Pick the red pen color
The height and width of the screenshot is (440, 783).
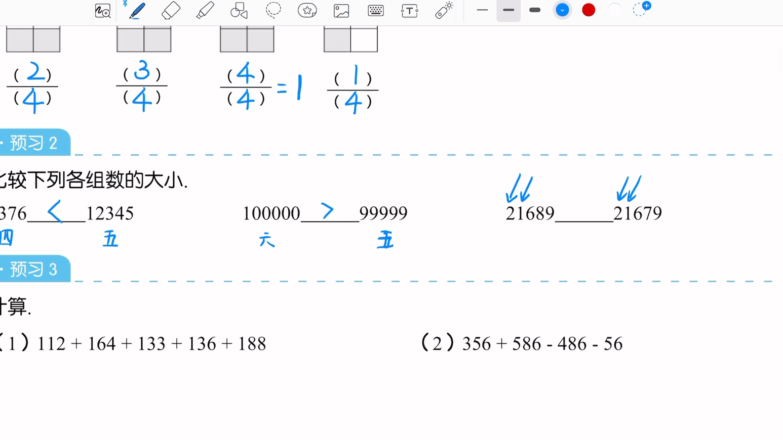(x=589, y=10)
